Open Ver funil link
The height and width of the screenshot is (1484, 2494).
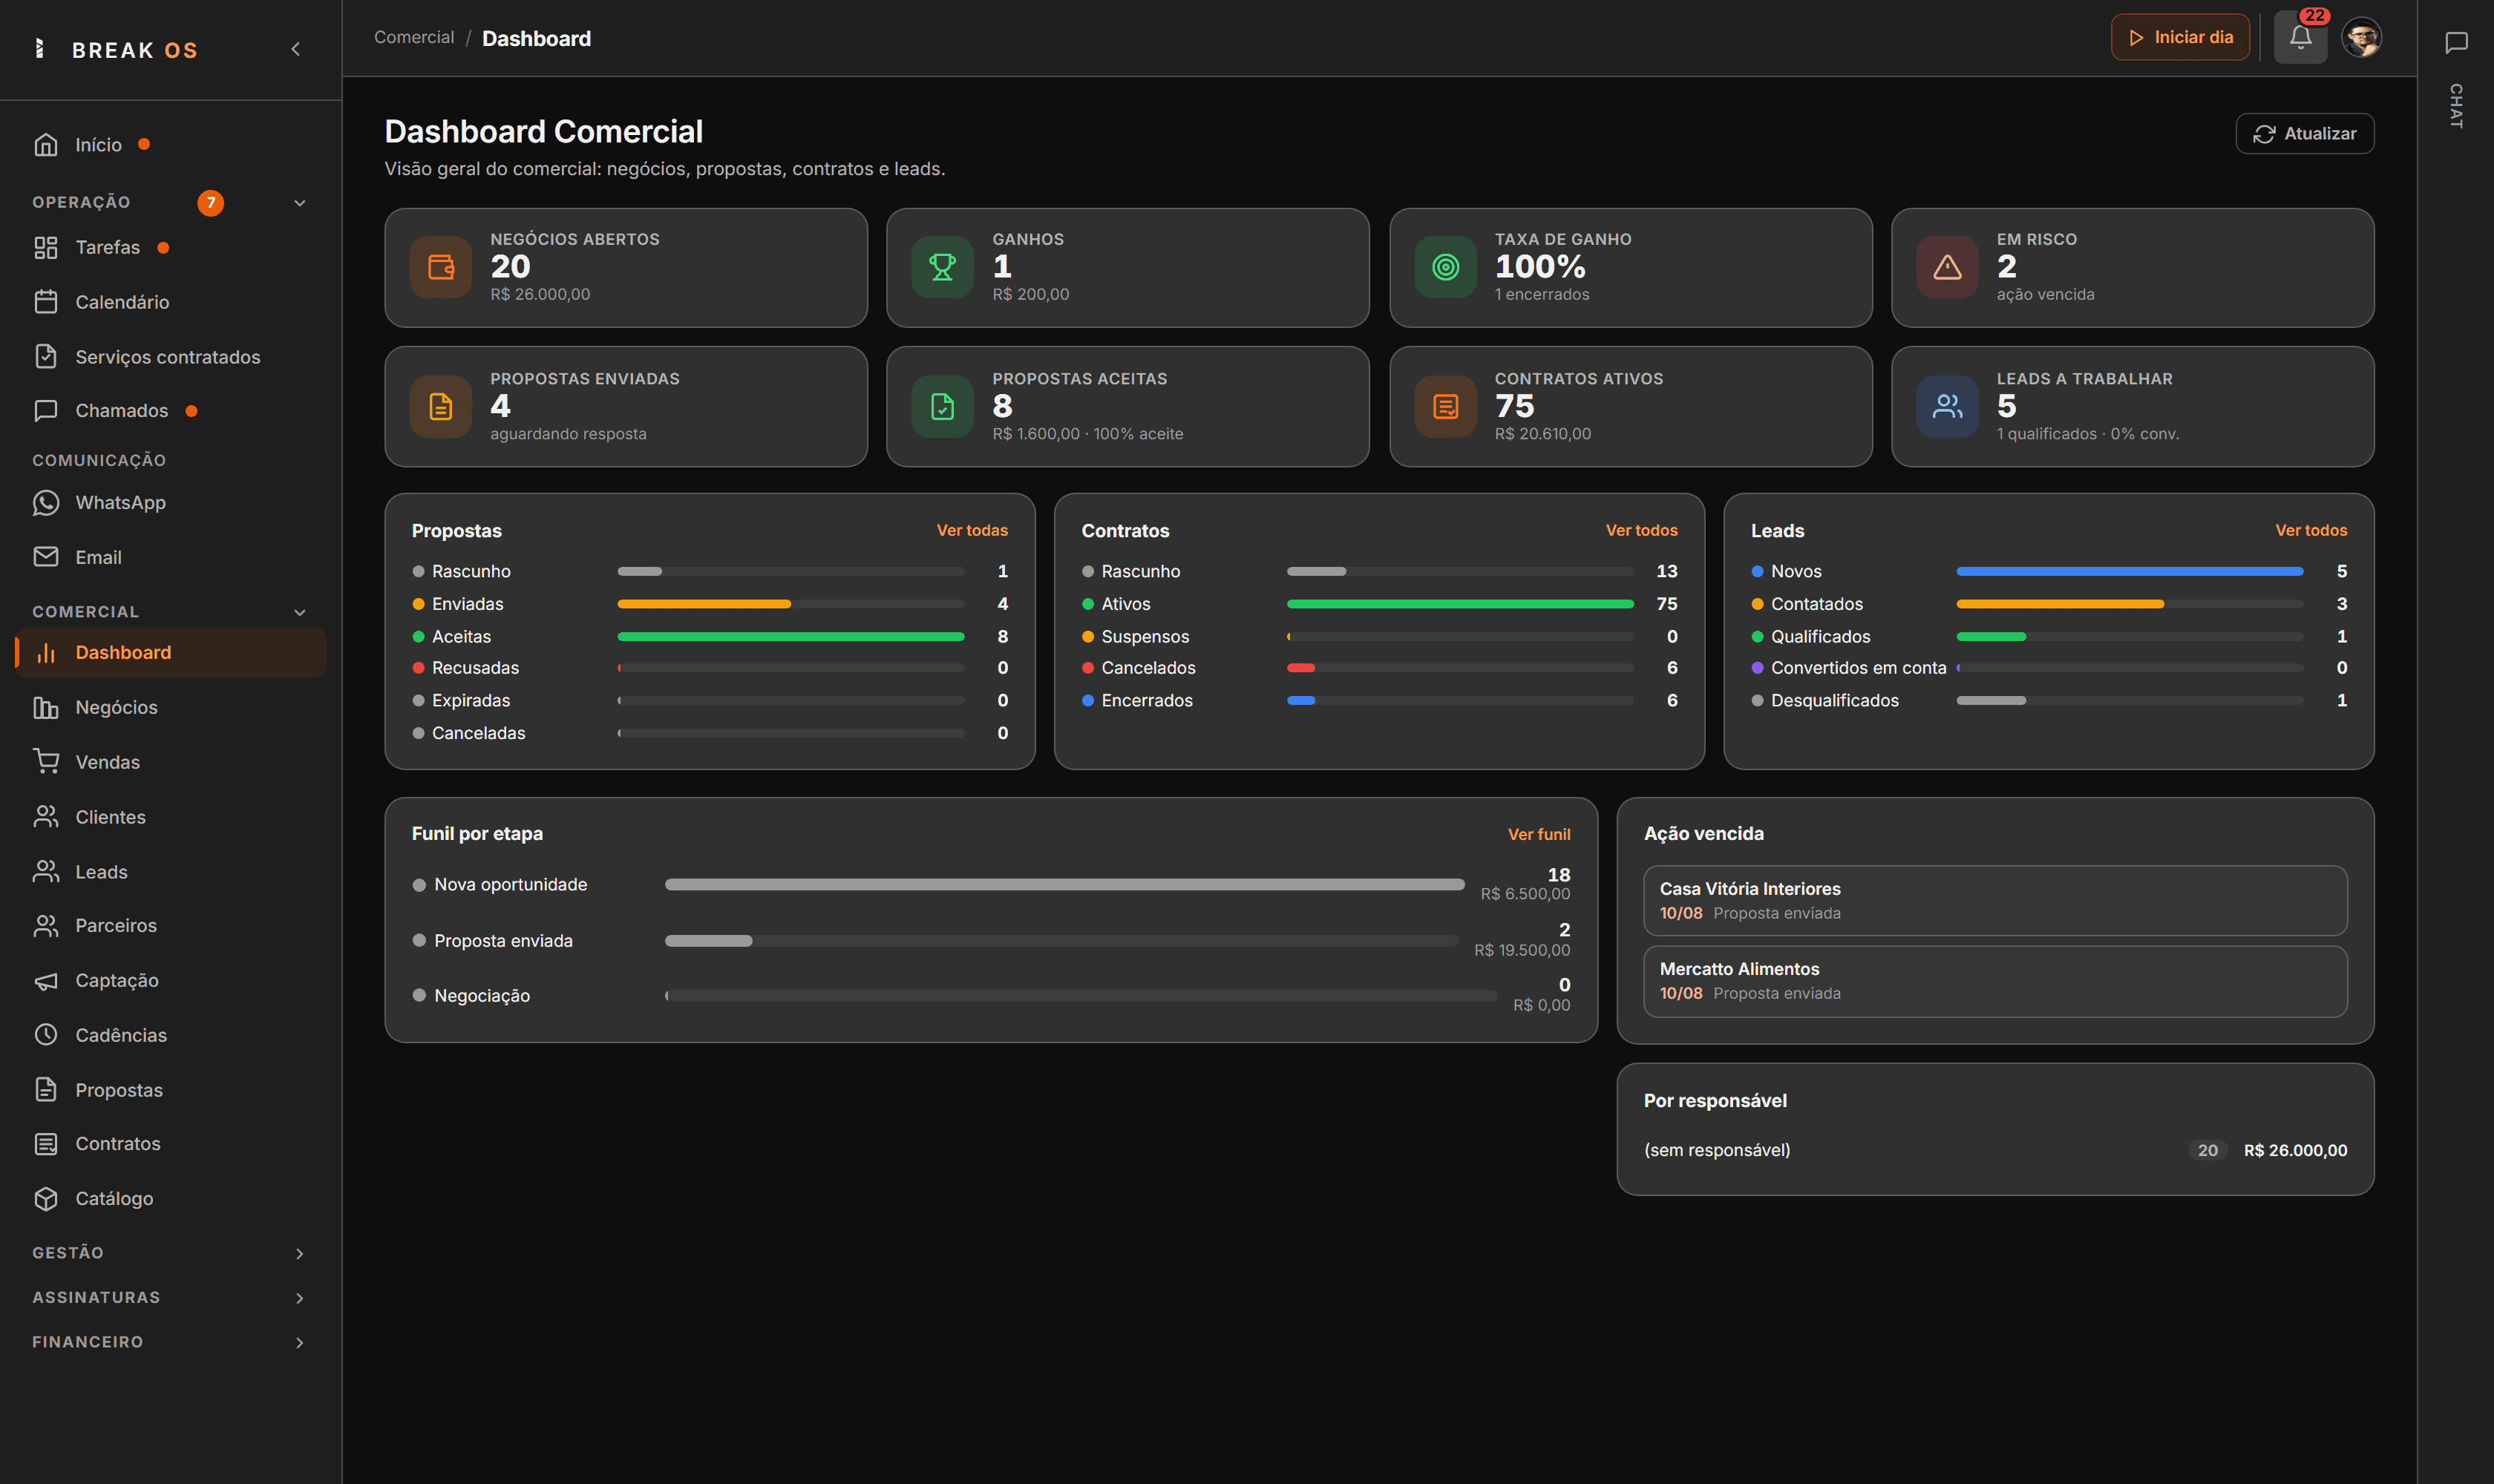[1539, 835]
